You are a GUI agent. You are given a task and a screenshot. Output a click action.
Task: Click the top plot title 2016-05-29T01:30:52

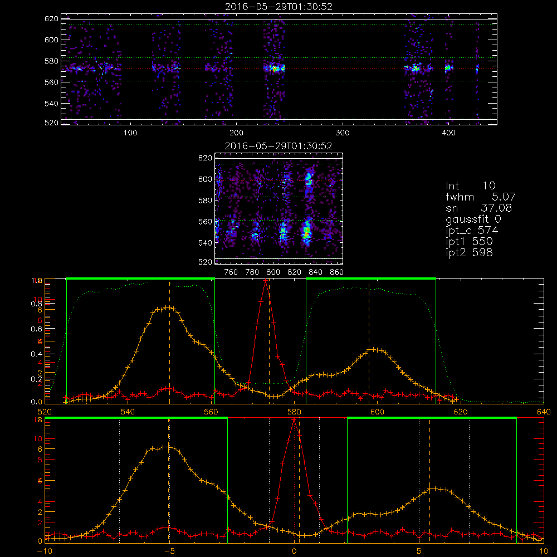279,7
